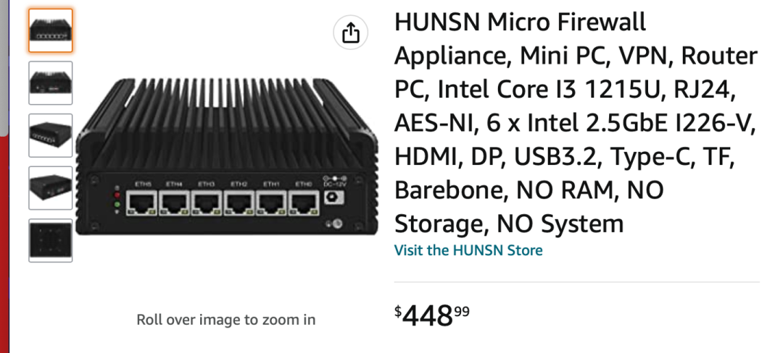
Task: Click the red LED indicator in image
Action: click(x=117, y=195)
